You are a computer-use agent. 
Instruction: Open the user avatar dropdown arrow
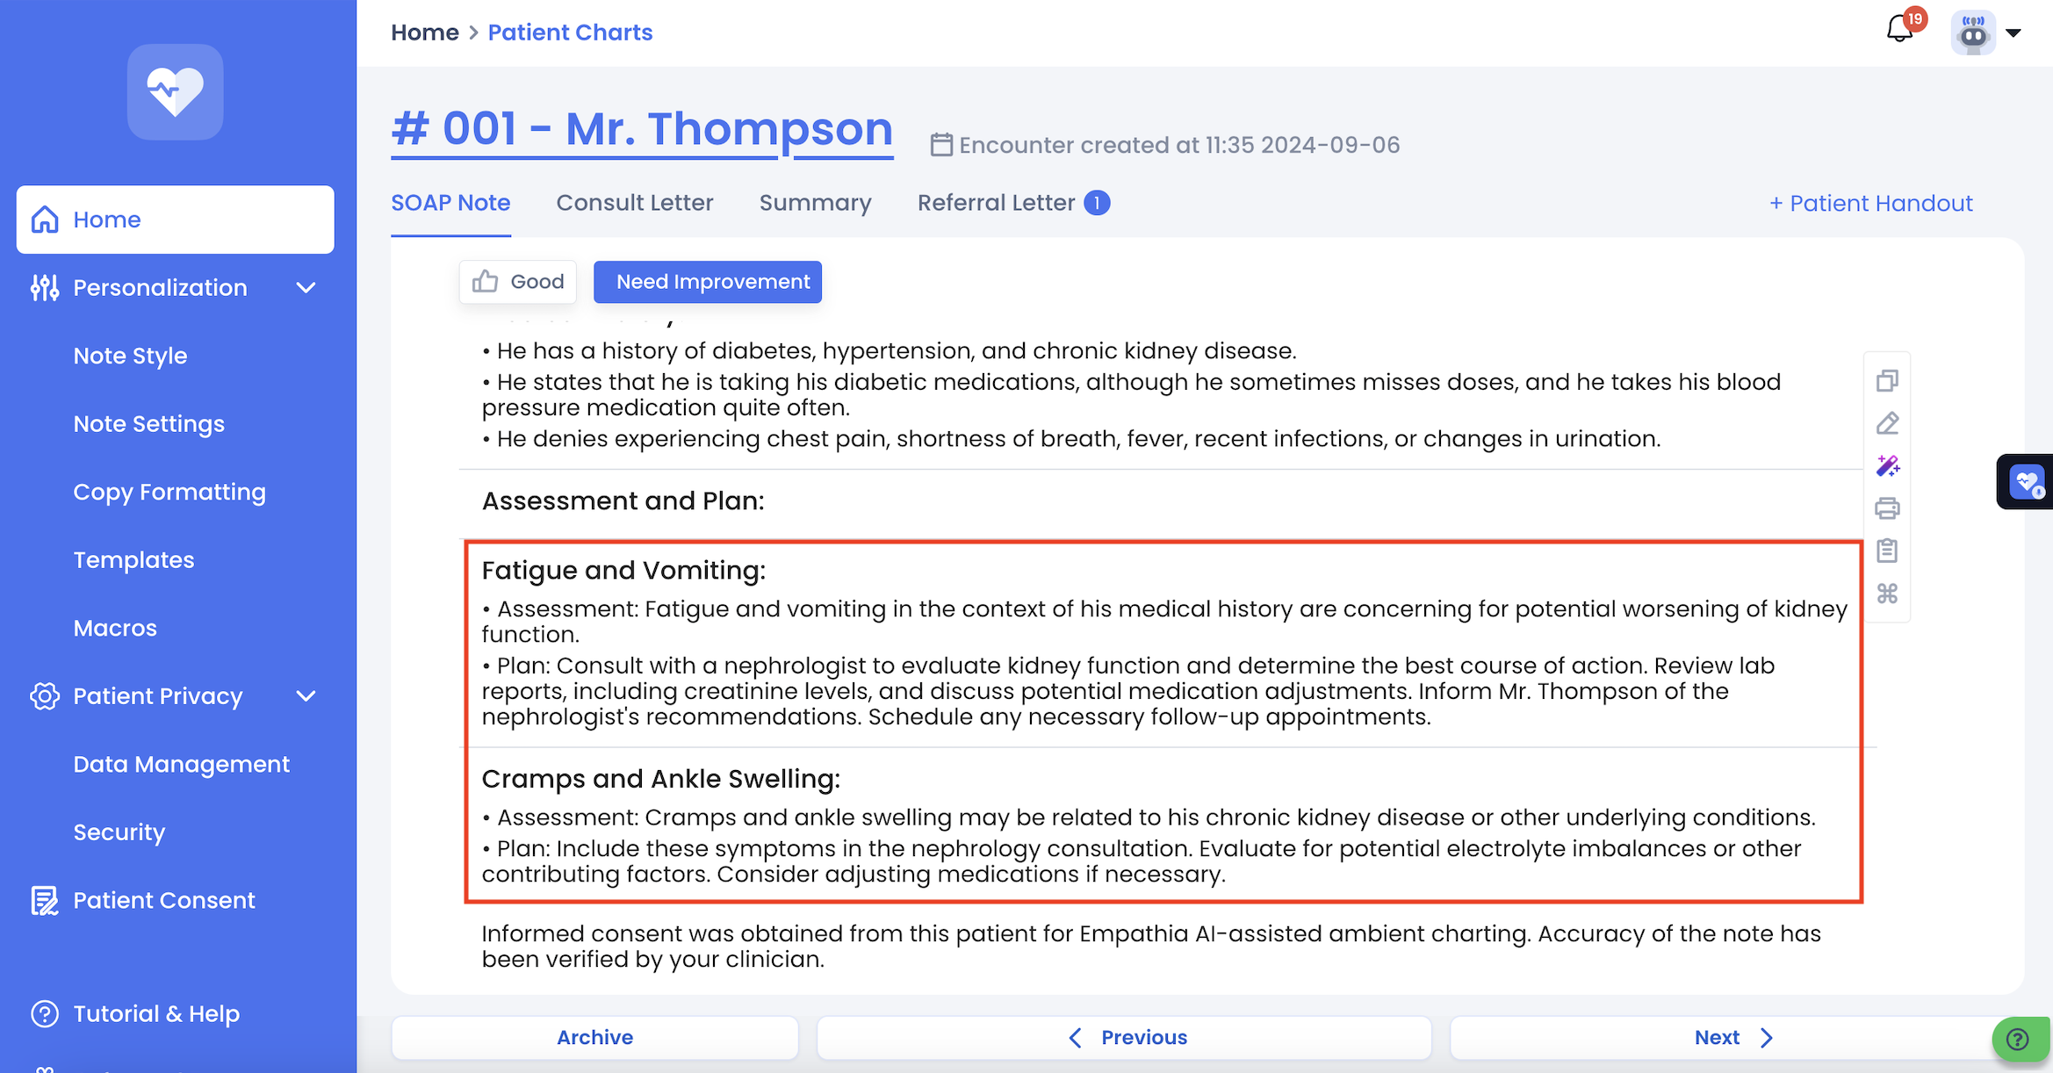(2013, 33)
